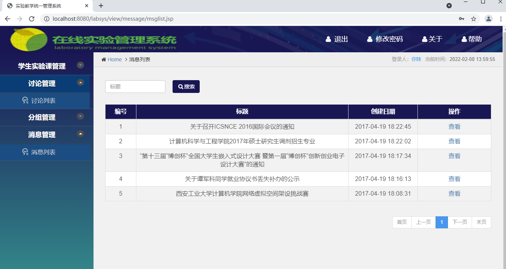Click the site info icon in address bar
Screen dimensions: 506x269
47,19
